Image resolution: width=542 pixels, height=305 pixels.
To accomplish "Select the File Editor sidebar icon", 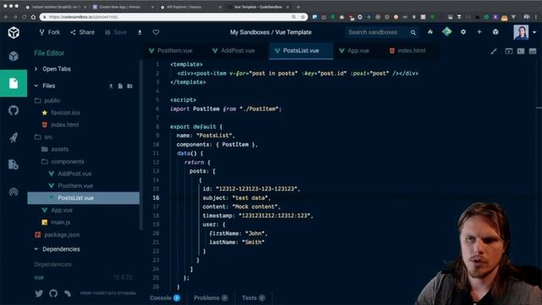I will [14, 83].
